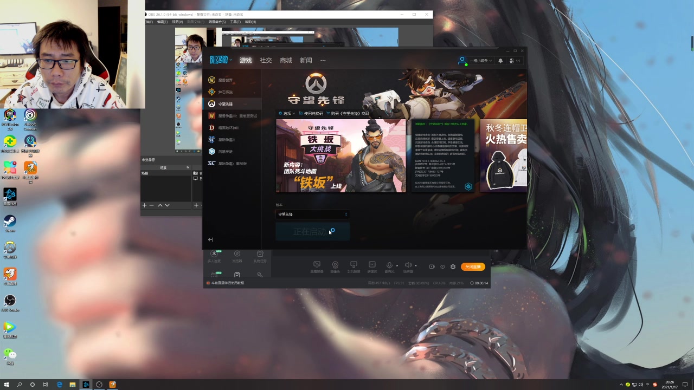The width and height of the screenshot is (694, 390).
Task: Open 魔兽争霸III 重制版测试 sidebar entry
Action: pos(232,116)
